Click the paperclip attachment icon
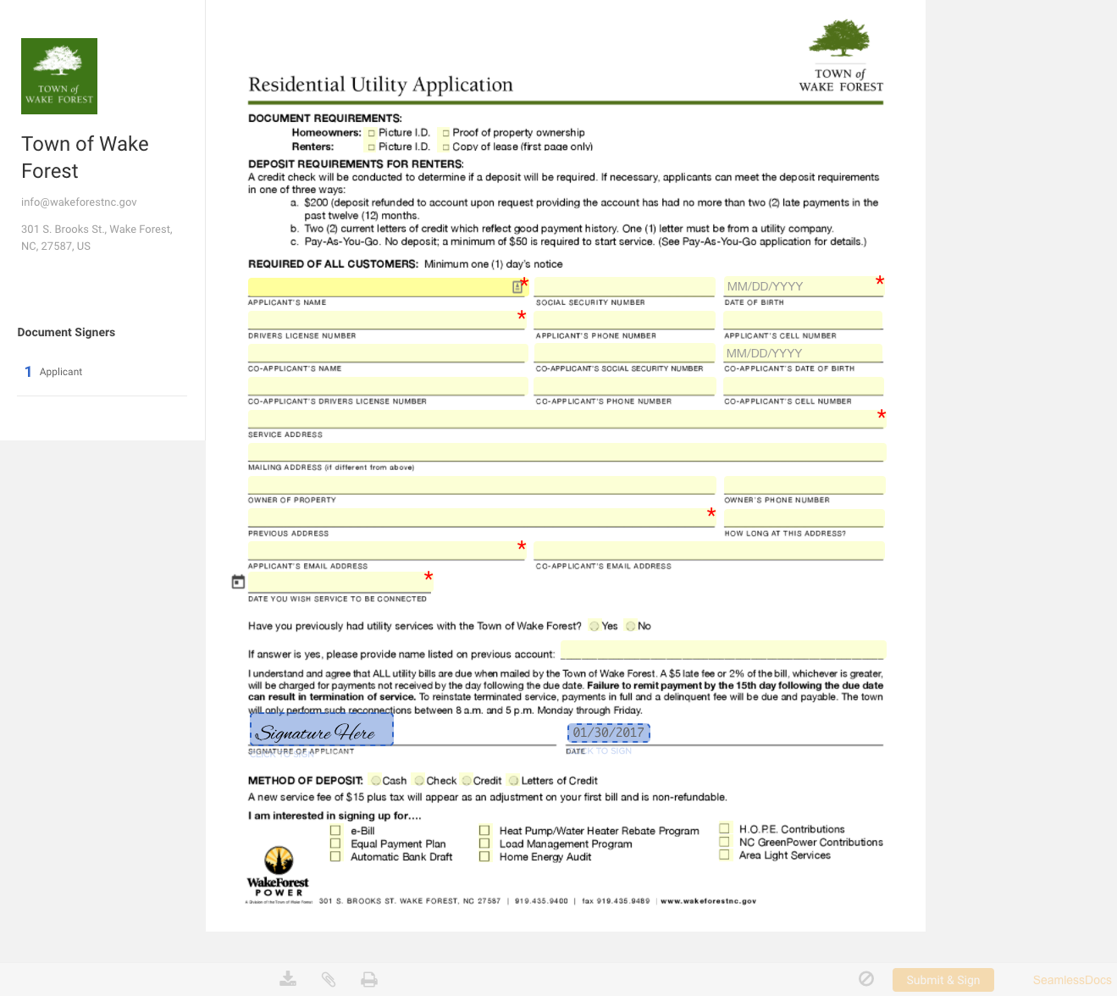Screen dimensions: 1117x996 point(328,978)
